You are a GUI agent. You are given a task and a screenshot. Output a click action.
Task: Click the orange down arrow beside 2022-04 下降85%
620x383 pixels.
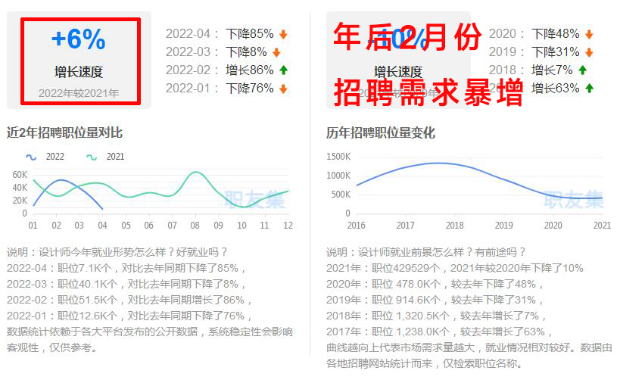[x=283, y=34]
